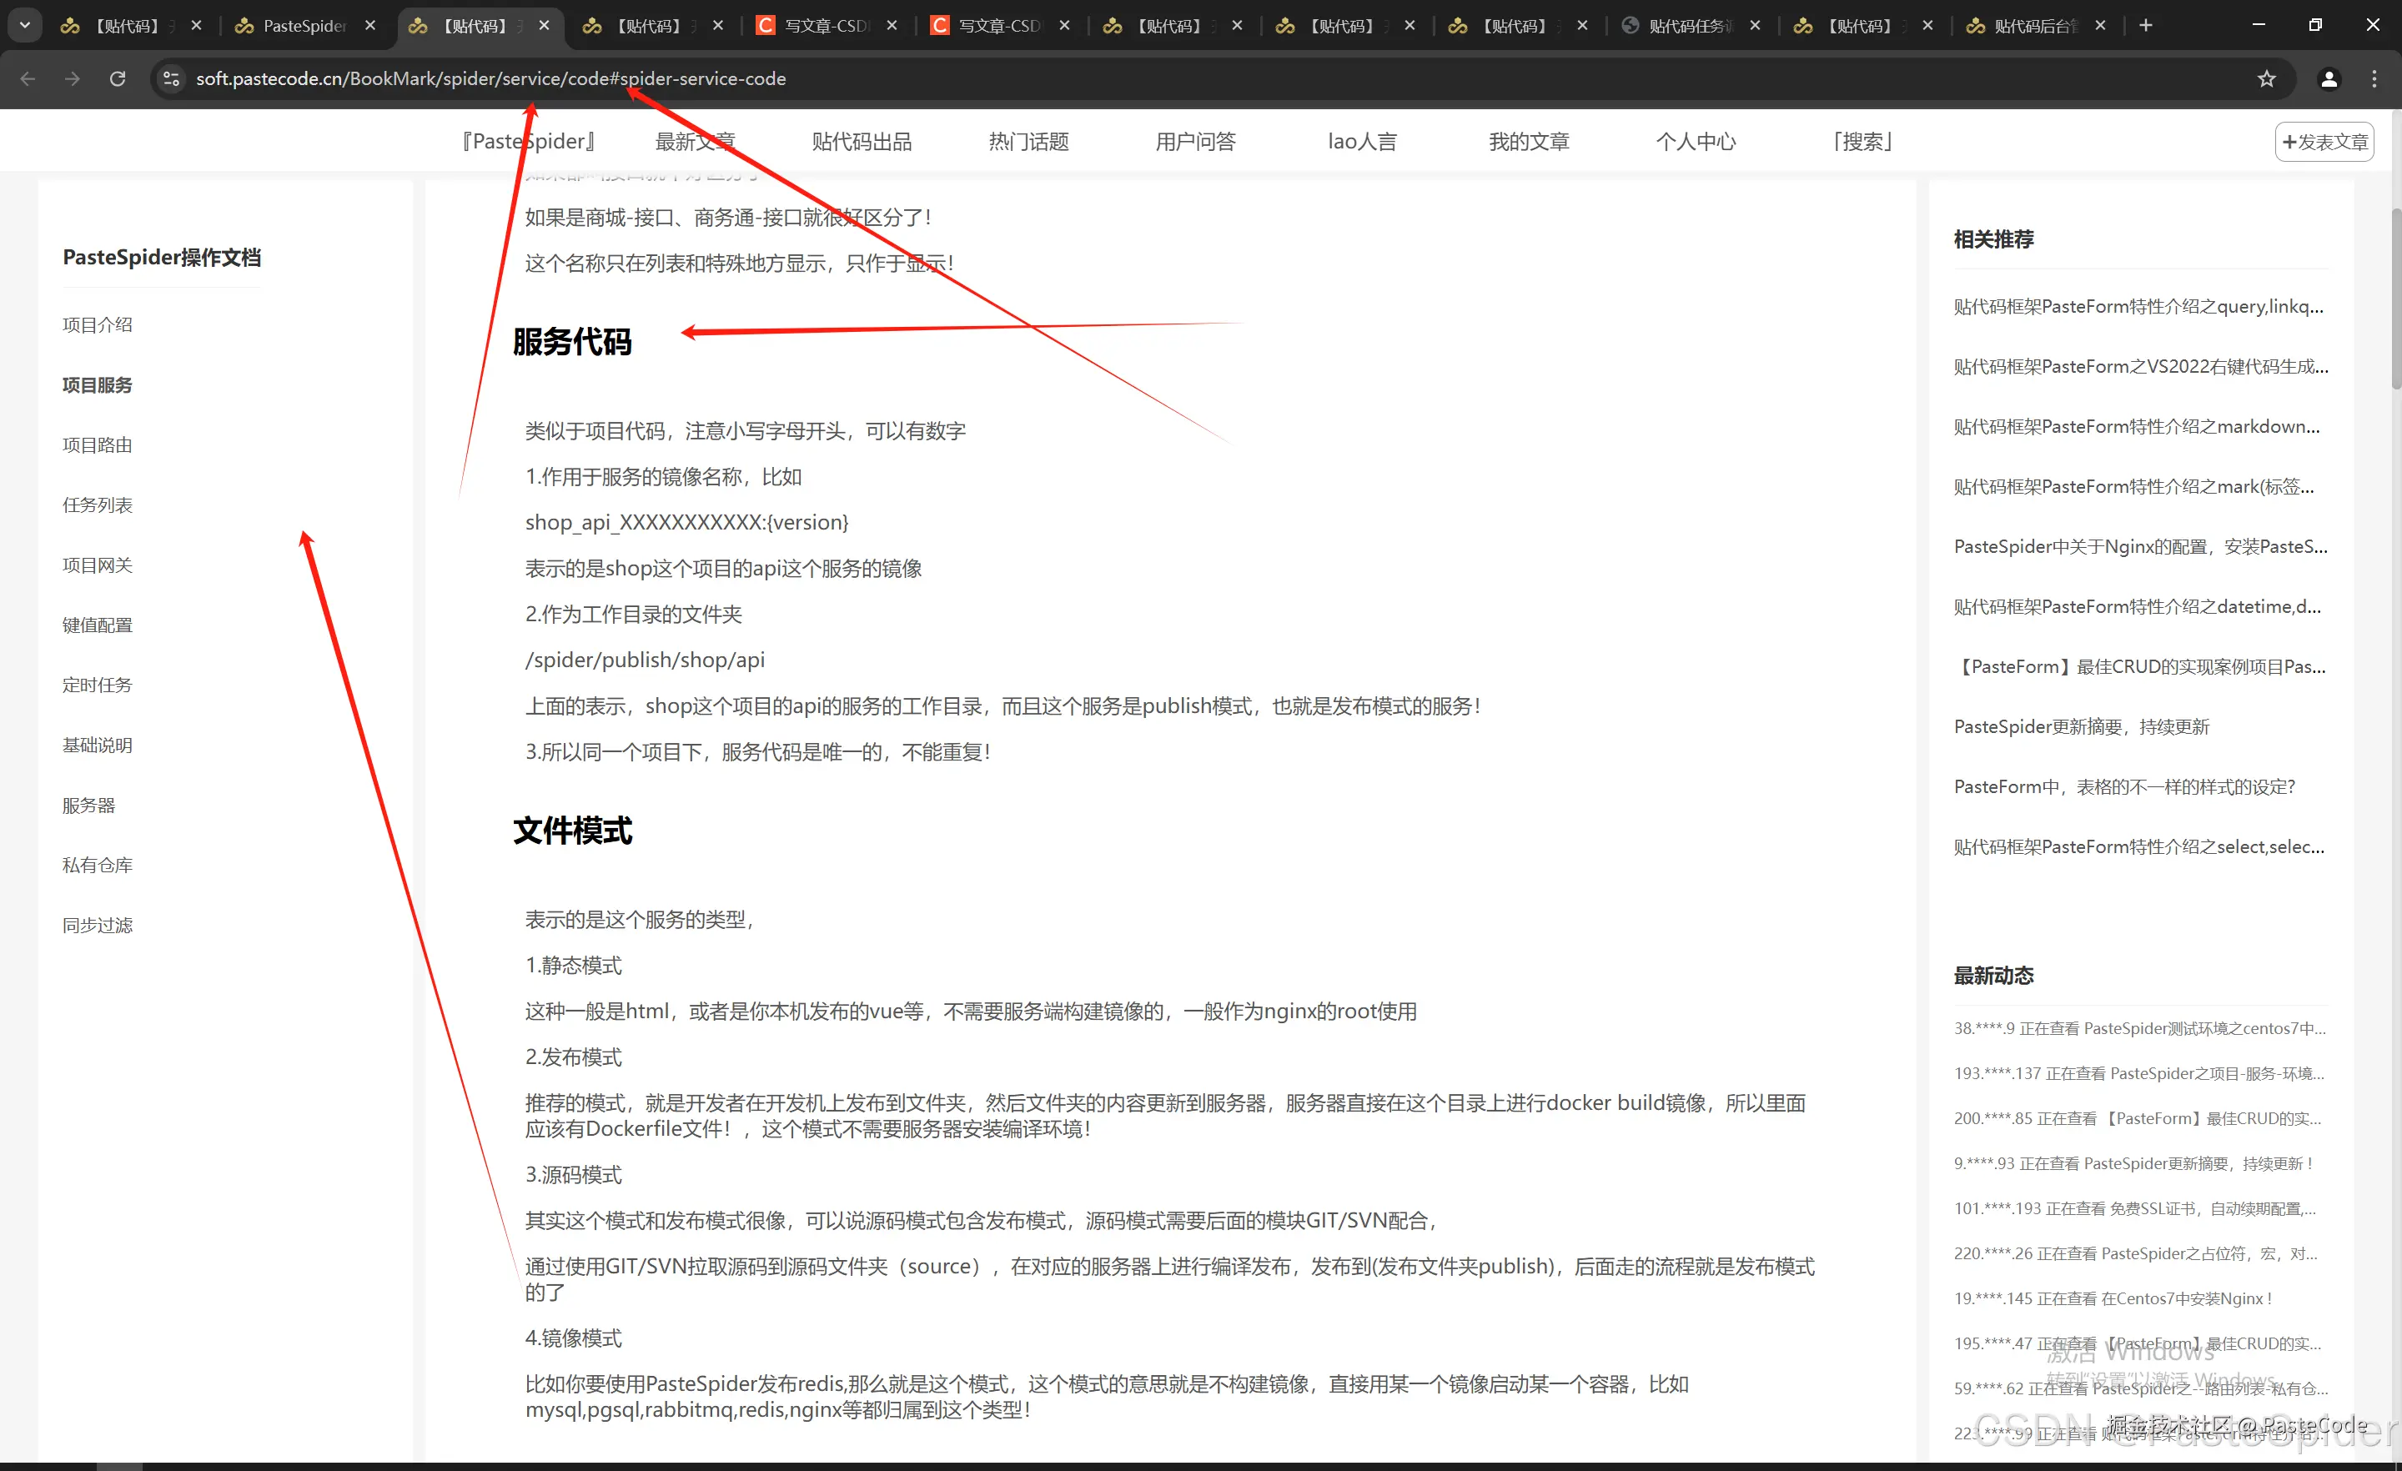Open the Chrome profile avatar
This screenshot has height=1471, width=2402.
click(2329, 79)
